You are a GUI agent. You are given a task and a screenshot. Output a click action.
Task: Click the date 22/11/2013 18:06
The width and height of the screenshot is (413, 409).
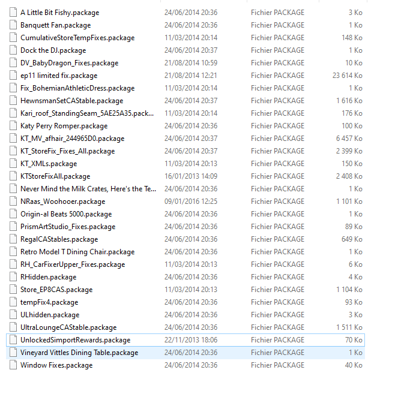point(191,340)
